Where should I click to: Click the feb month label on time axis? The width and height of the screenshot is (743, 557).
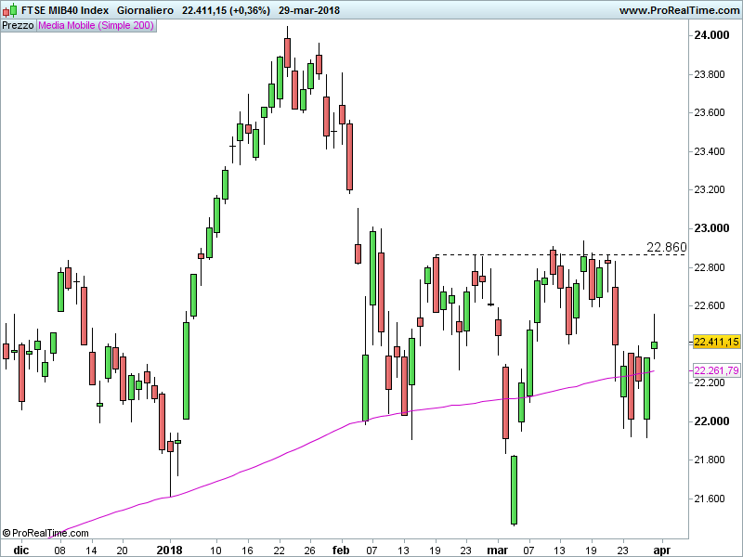point(341,550)
